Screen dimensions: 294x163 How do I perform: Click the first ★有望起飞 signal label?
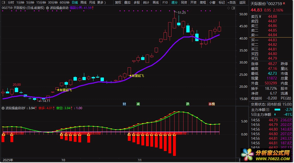(x=64, y=90)
